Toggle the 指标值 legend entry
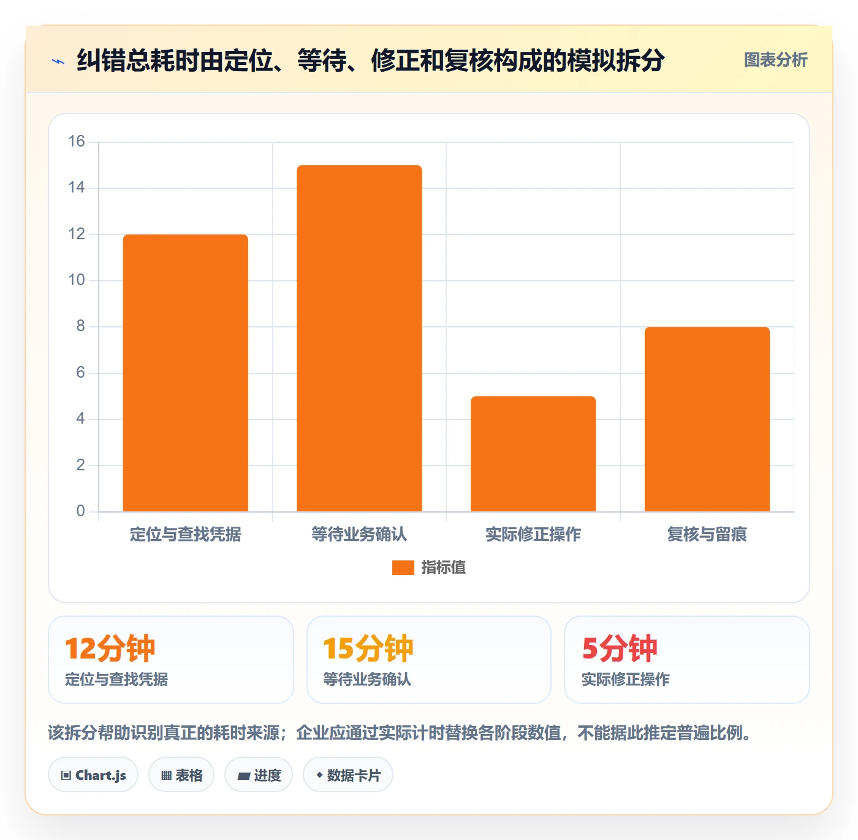 [429, 568]
